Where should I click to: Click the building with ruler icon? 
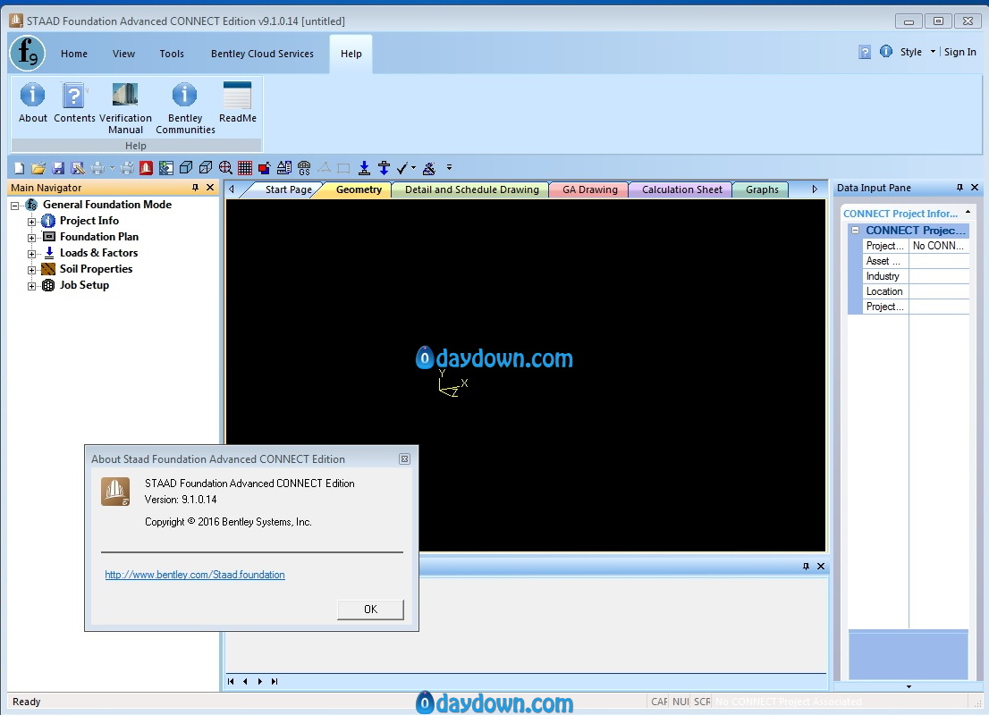click(283, 168)
